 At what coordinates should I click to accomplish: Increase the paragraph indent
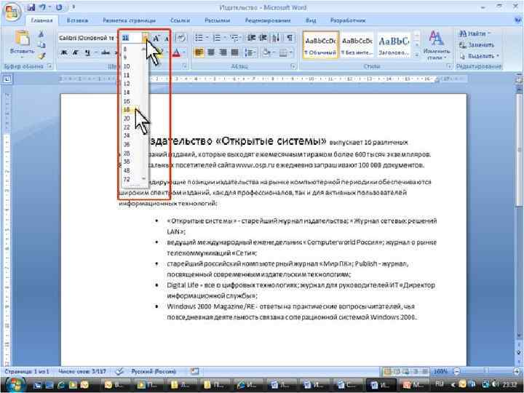(x=263, y=38)
